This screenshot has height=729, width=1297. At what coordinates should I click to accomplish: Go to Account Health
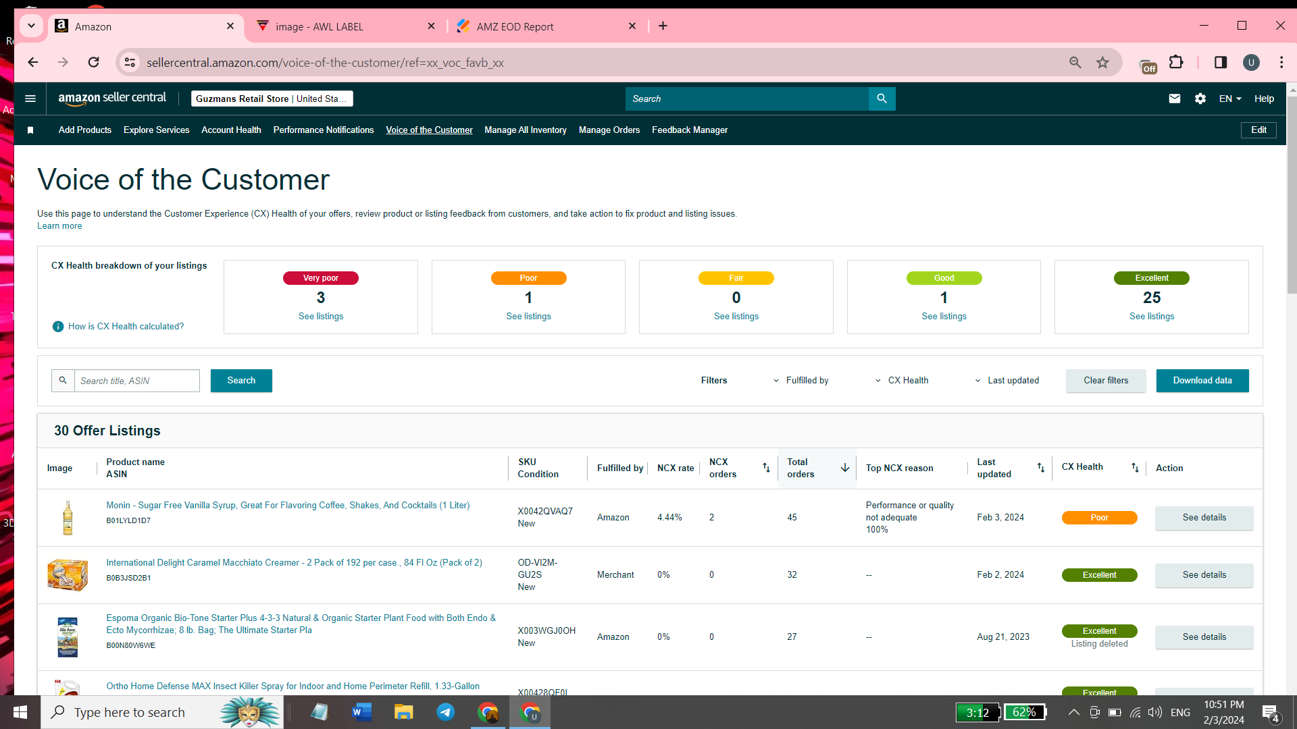[x=231, y=130]
